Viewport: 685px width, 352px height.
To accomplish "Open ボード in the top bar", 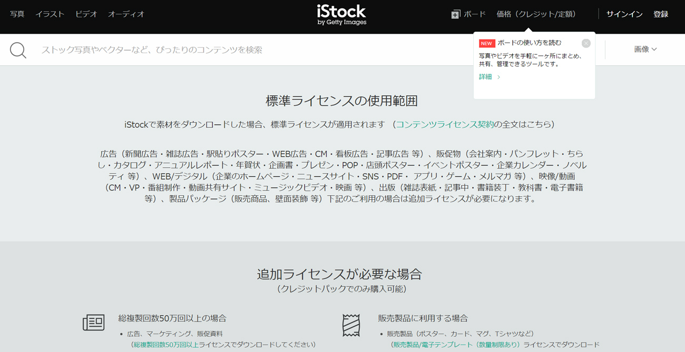I will (x=475, y=14).
